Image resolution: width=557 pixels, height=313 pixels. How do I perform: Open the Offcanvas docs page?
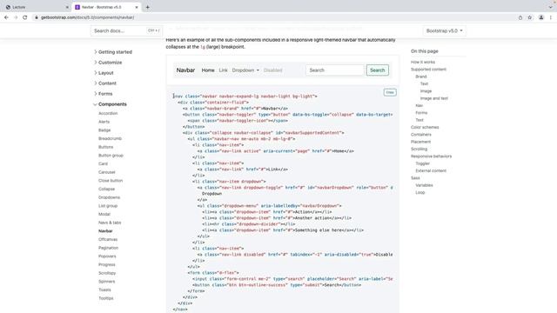(x=108, y=240)
